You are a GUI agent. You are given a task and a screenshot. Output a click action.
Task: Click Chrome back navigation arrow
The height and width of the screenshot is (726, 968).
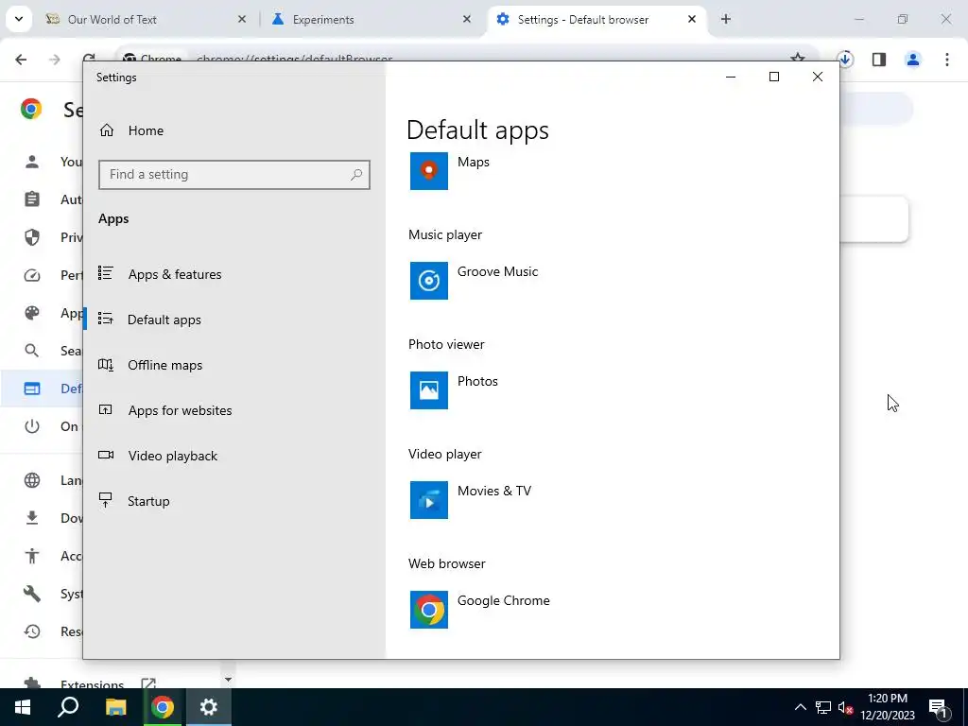point(21,60)
